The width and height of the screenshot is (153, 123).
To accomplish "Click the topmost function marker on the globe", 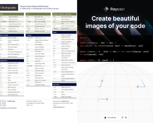I will (102, 81).
